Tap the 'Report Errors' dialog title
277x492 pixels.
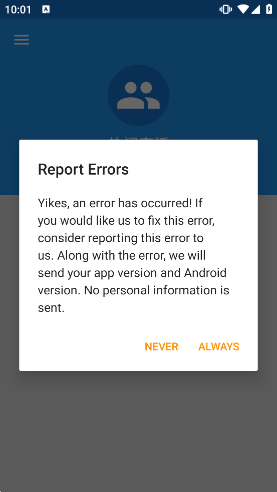(83, 170)
